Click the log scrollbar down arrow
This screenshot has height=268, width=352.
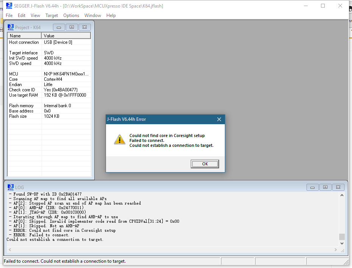[342, 243]
